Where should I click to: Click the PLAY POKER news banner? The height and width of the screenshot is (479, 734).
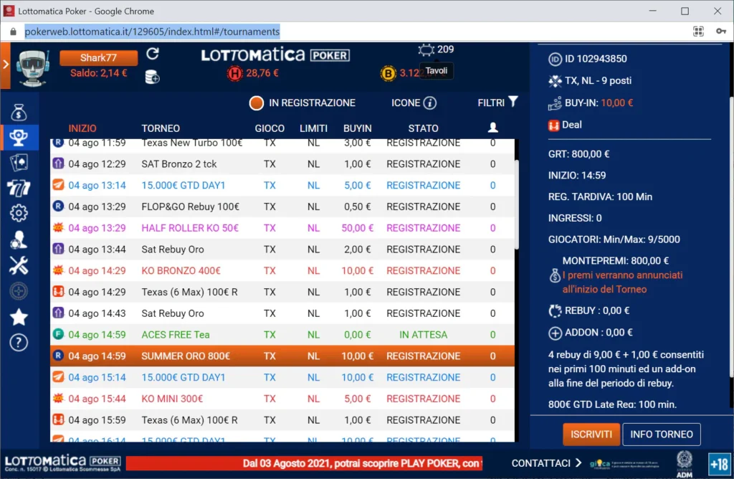304,463
